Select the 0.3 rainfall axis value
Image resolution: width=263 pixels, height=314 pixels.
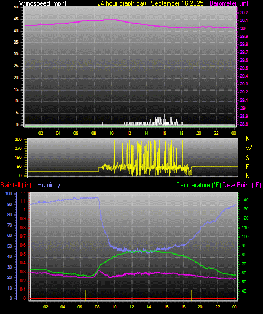23,272
